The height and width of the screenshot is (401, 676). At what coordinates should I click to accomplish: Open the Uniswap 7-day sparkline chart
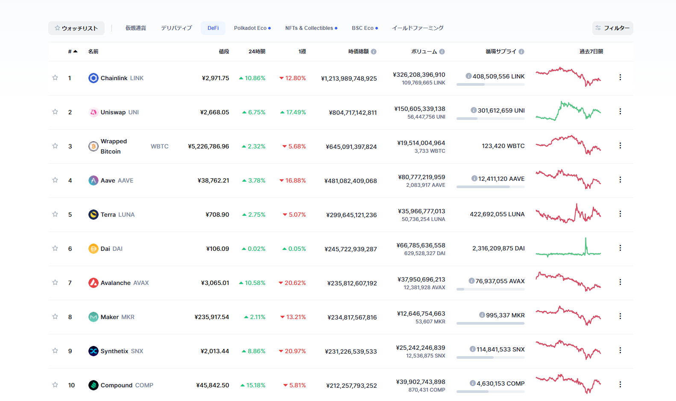568,111
